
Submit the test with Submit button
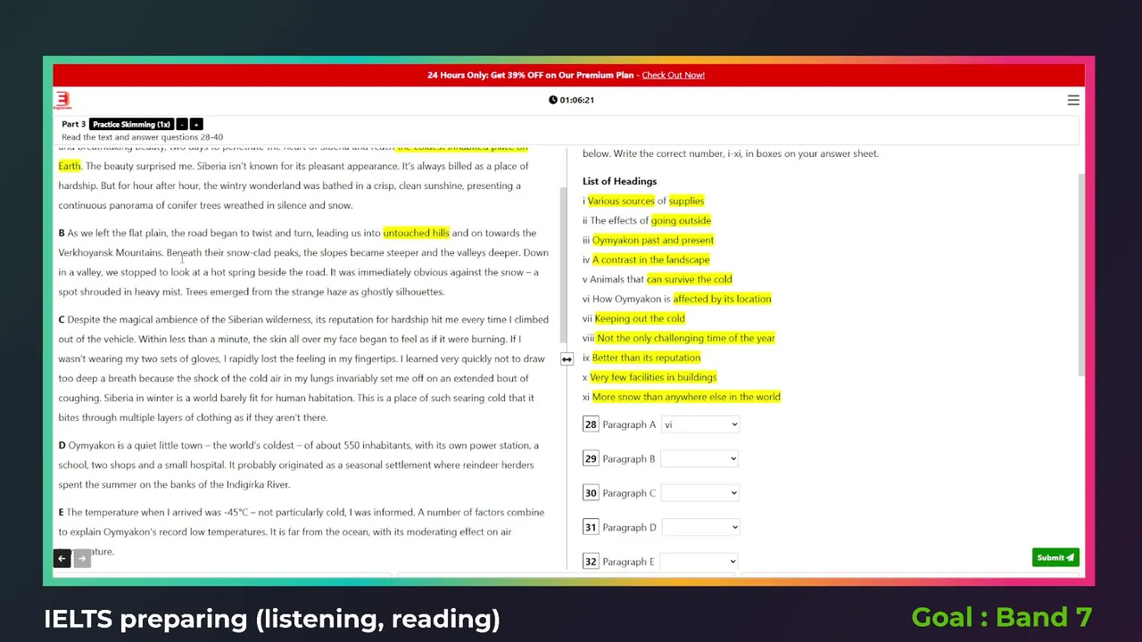(1055, 557)
